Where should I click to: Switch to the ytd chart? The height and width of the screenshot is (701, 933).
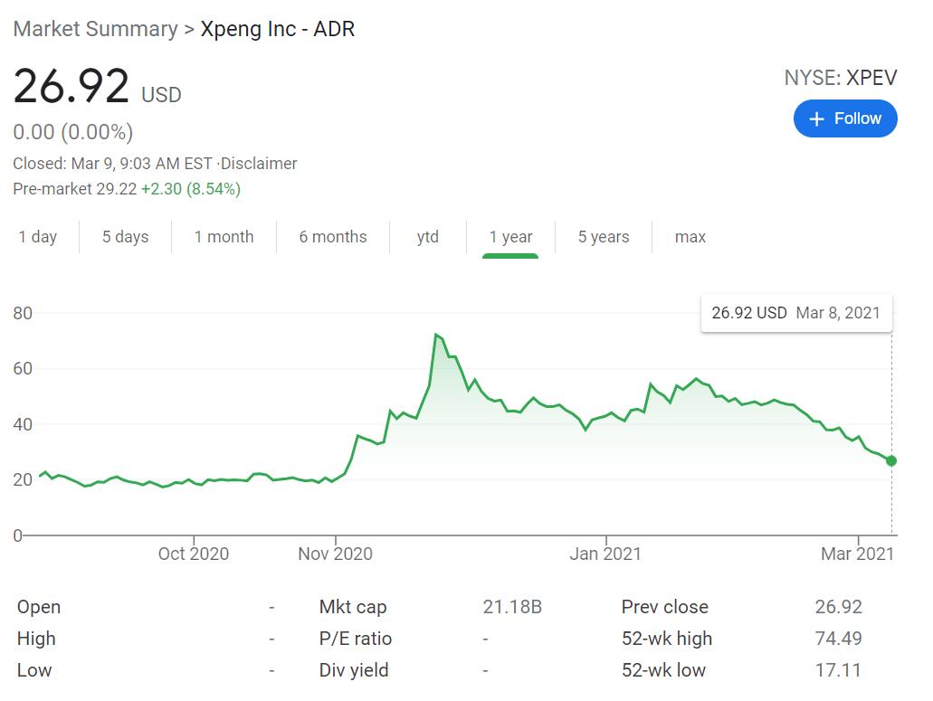tap(427, 237)
